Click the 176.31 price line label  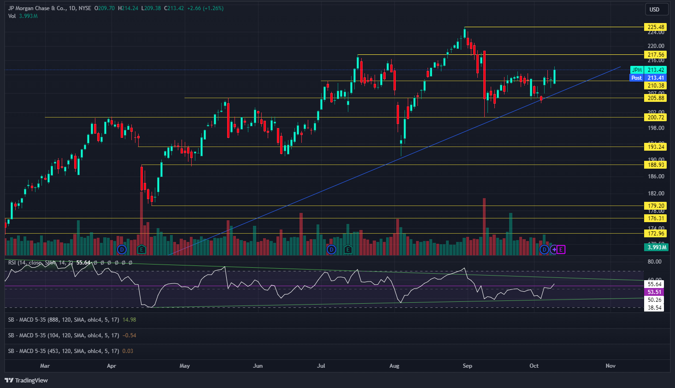[x=656, y=218]
